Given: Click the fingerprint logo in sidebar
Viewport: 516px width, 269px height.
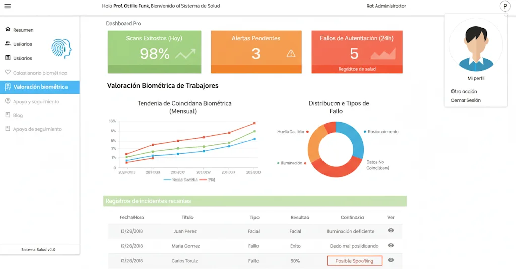Looking at the screenshot, I should [61, 48].
